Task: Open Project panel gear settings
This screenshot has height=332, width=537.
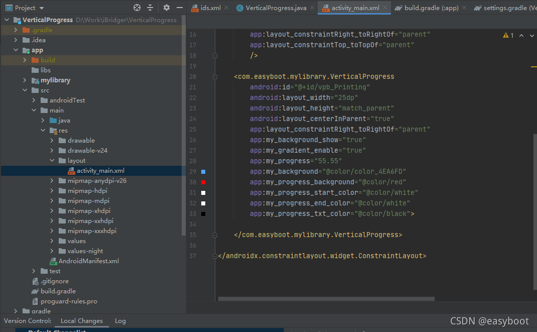Action: tap(167, 8)
